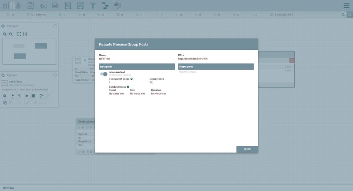
Task: Add an Input Port component
Action: coord(43,5)
